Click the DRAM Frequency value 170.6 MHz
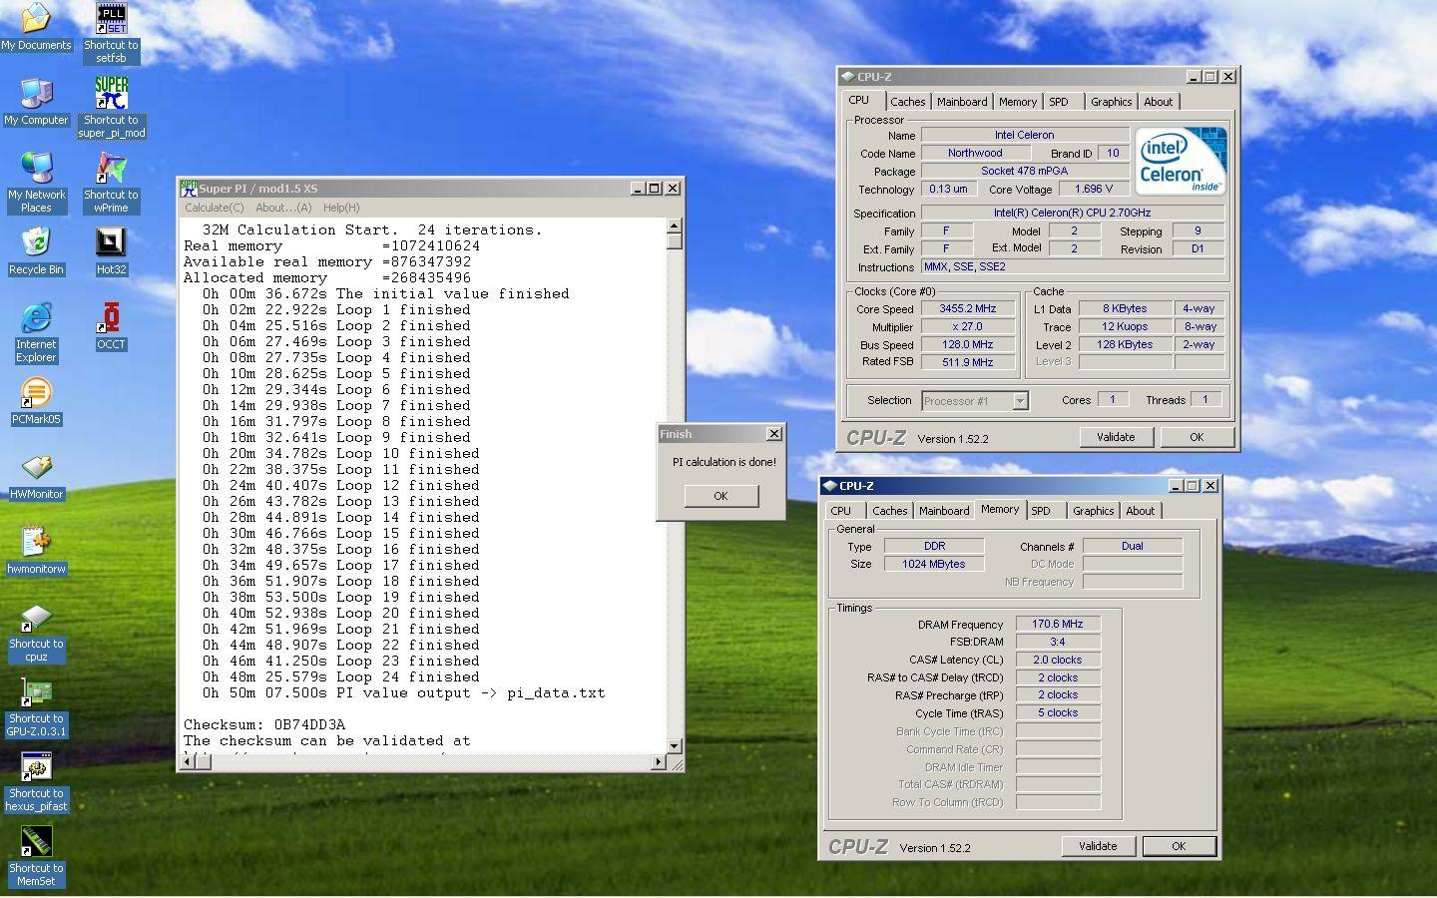Image resolution: width=1437 pixels, height=898 pixels. tap(1058, 625)
